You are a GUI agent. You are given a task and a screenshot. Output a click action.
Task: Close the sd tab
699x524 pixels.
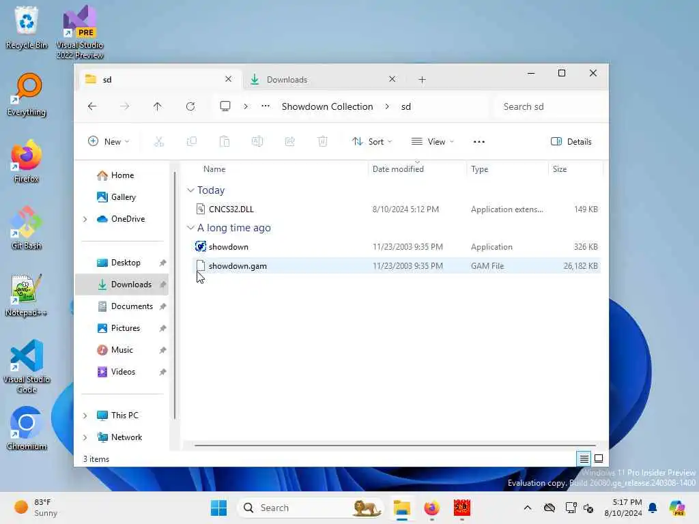pos(228,79)
